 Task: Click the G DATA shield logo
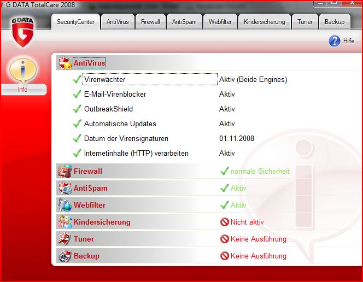[23, 32]
